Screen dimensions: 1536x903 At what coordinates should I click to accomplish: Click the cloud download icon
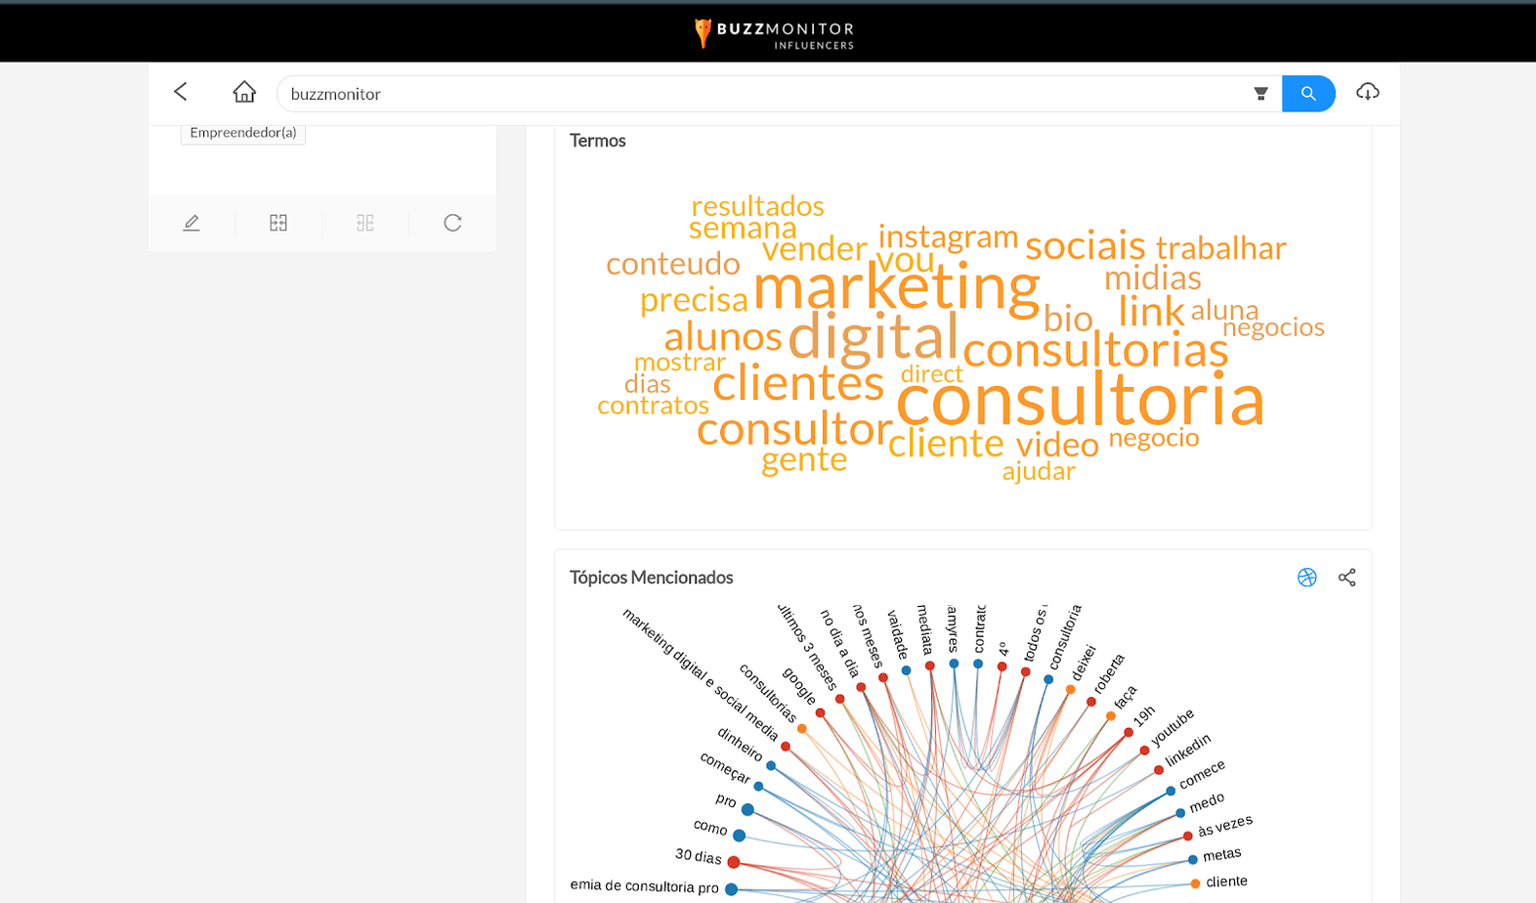click(x=1367, y=92)
